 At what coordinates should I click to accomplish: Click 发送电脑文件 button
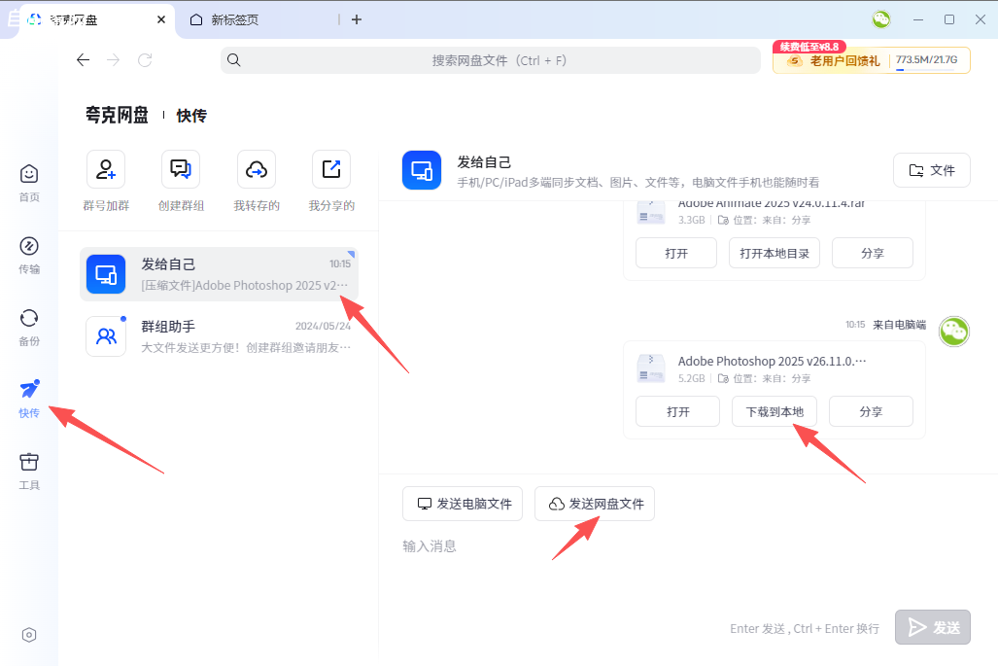[463, 504]
